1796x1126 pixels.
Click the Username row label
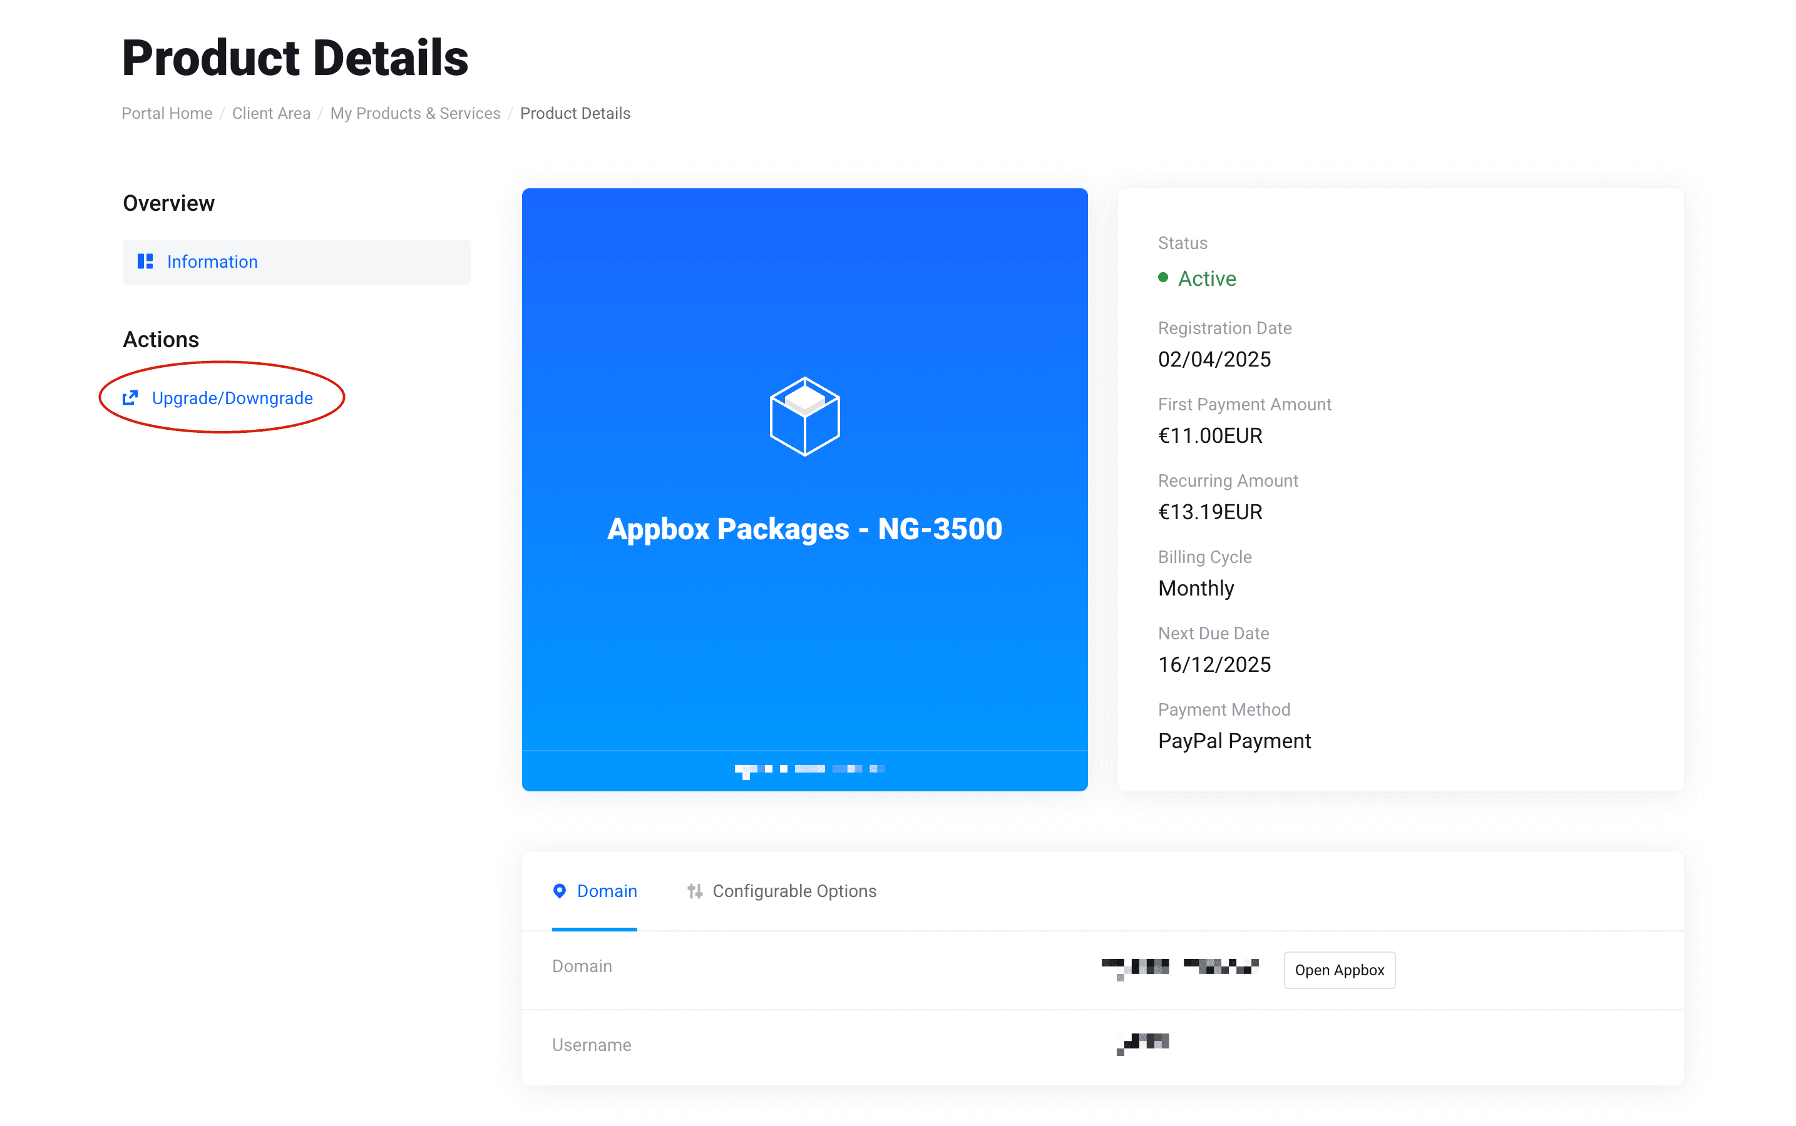pos(591,1045)
